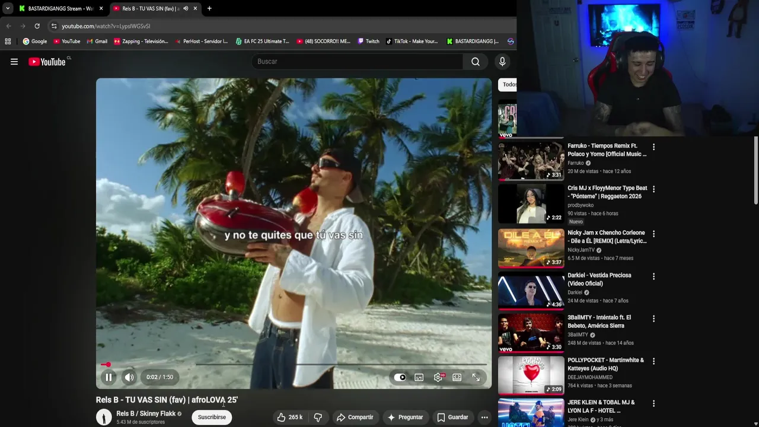Toggle the autoplay switch
Screen dimensions: 759x427
400,377
